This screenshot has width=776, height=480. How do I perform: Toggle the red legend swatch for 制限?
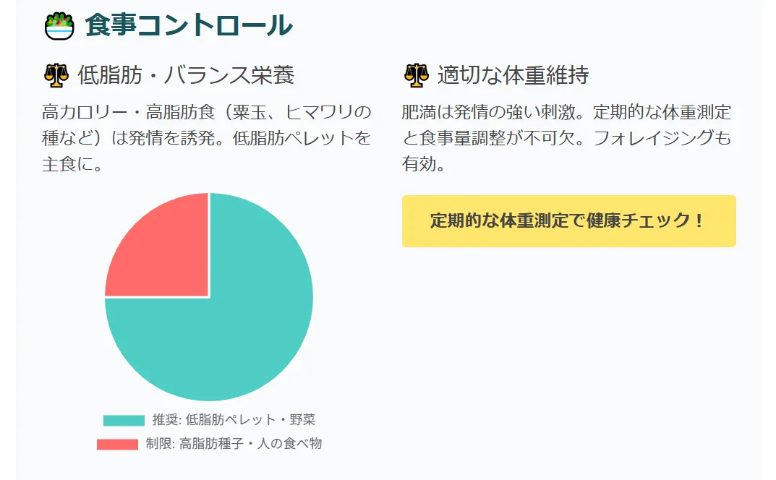[x=117, y=444]
